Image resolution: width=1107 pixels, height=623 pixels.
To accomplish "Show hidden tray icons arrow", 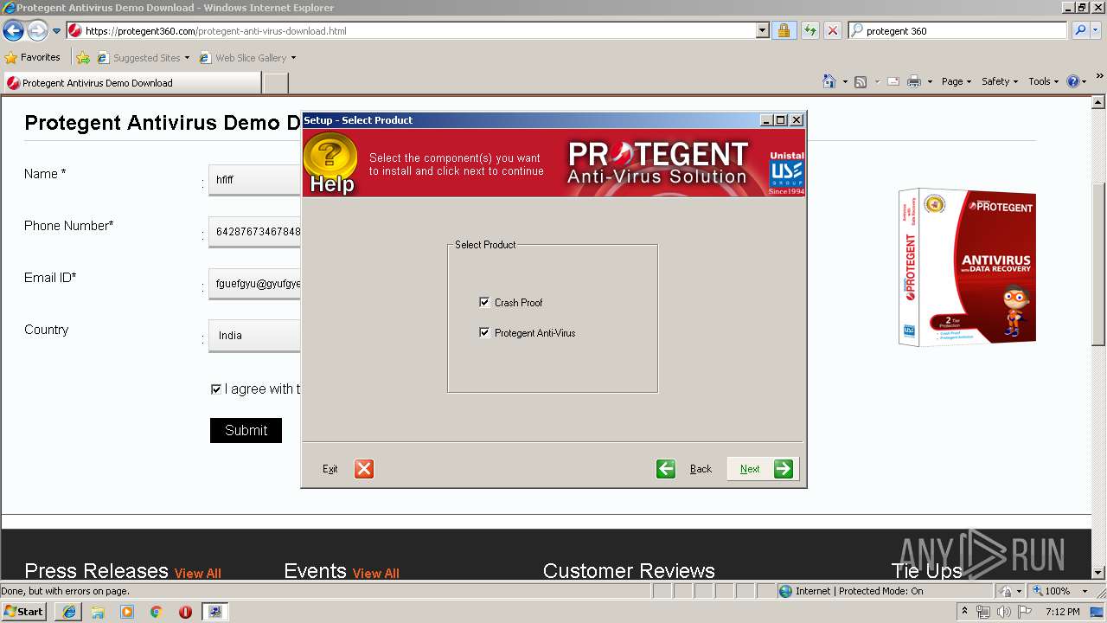I will (x=965, y=611).
